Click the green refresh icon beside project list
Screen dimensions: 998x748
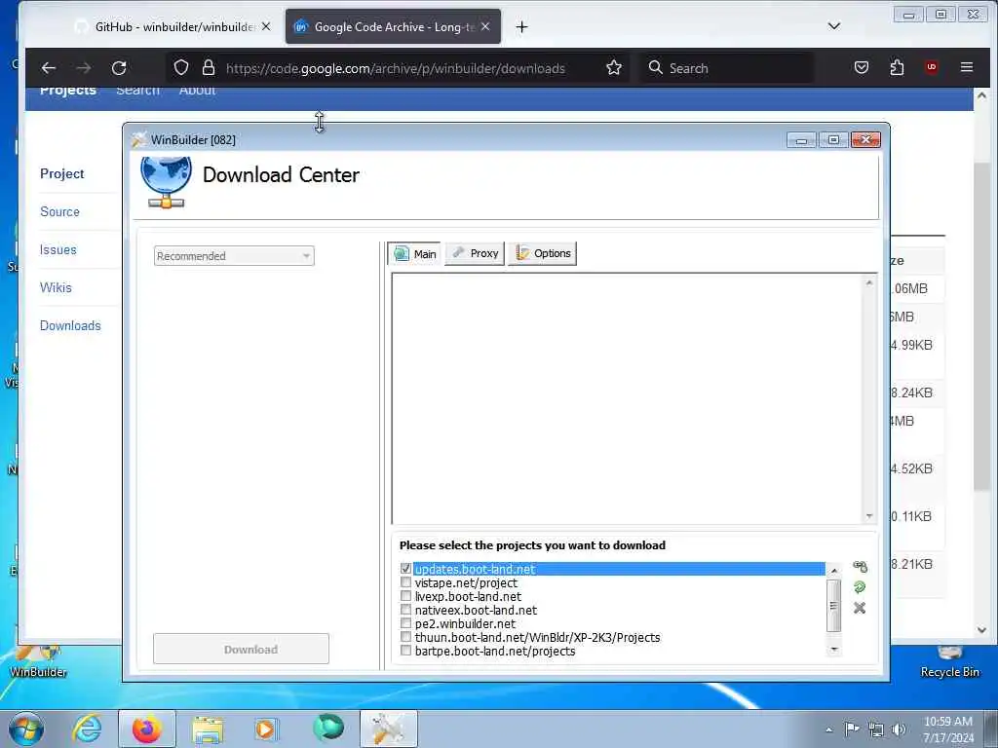coord(860,587)
